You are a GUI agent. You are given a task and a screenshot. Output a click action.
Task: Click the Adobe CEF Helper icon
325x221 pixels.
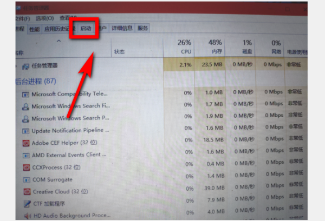tap(26, 143)
